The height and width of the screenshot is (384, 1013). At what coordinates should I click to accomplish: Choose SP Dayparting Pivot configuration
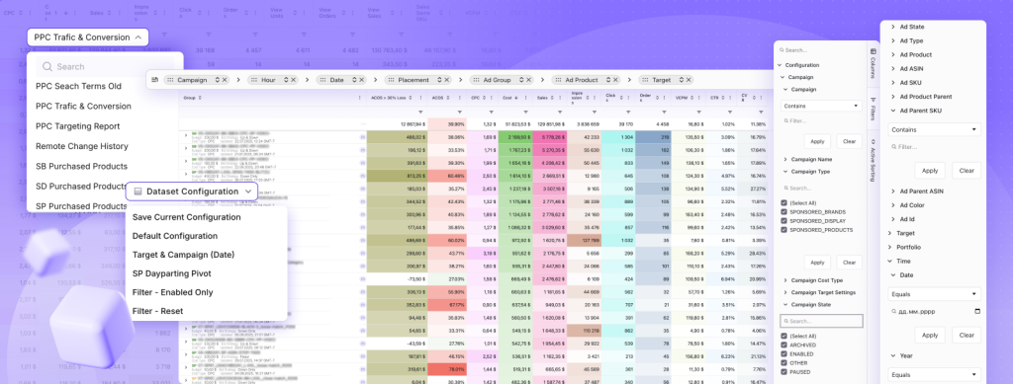172,273
